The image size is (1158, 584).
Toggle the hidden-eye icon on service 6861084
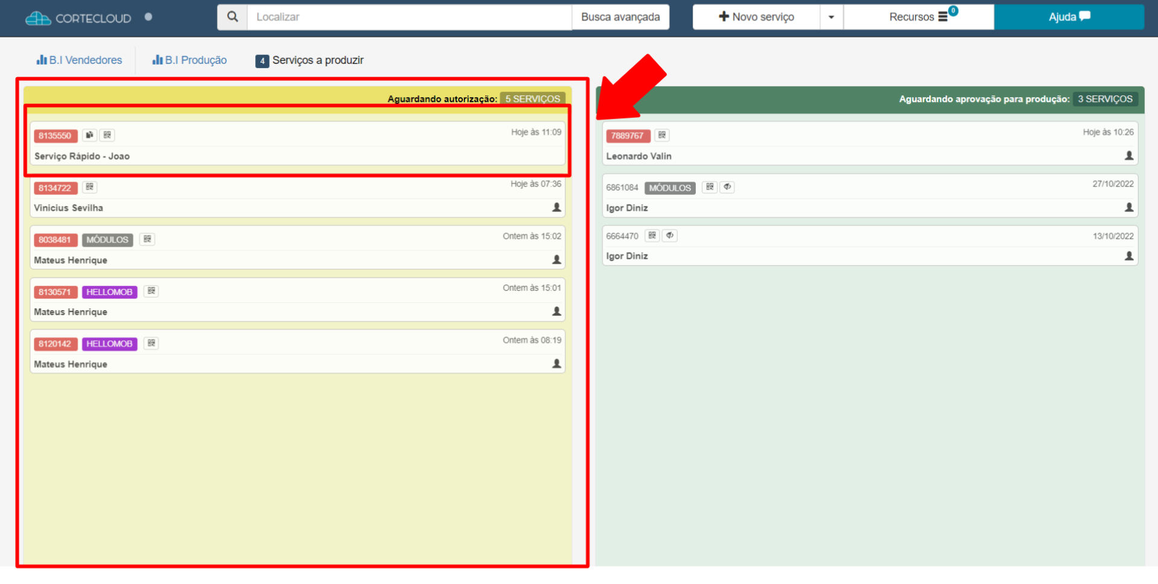(727, 187)
